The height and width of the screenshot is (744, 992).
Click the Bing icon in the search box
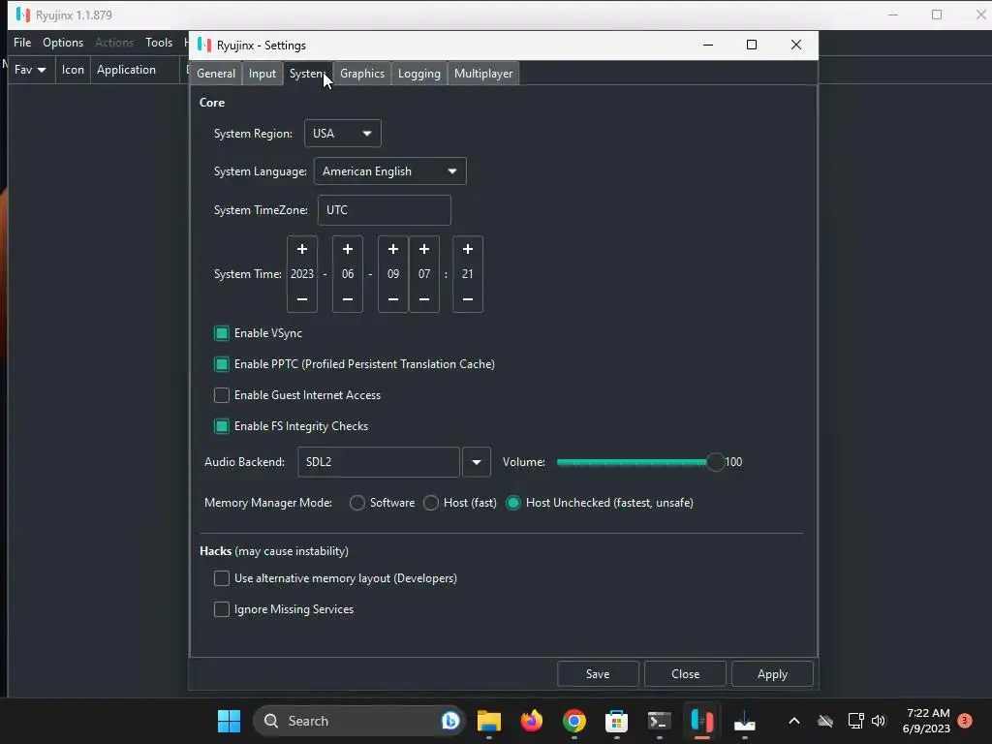[x=449, y=721]
